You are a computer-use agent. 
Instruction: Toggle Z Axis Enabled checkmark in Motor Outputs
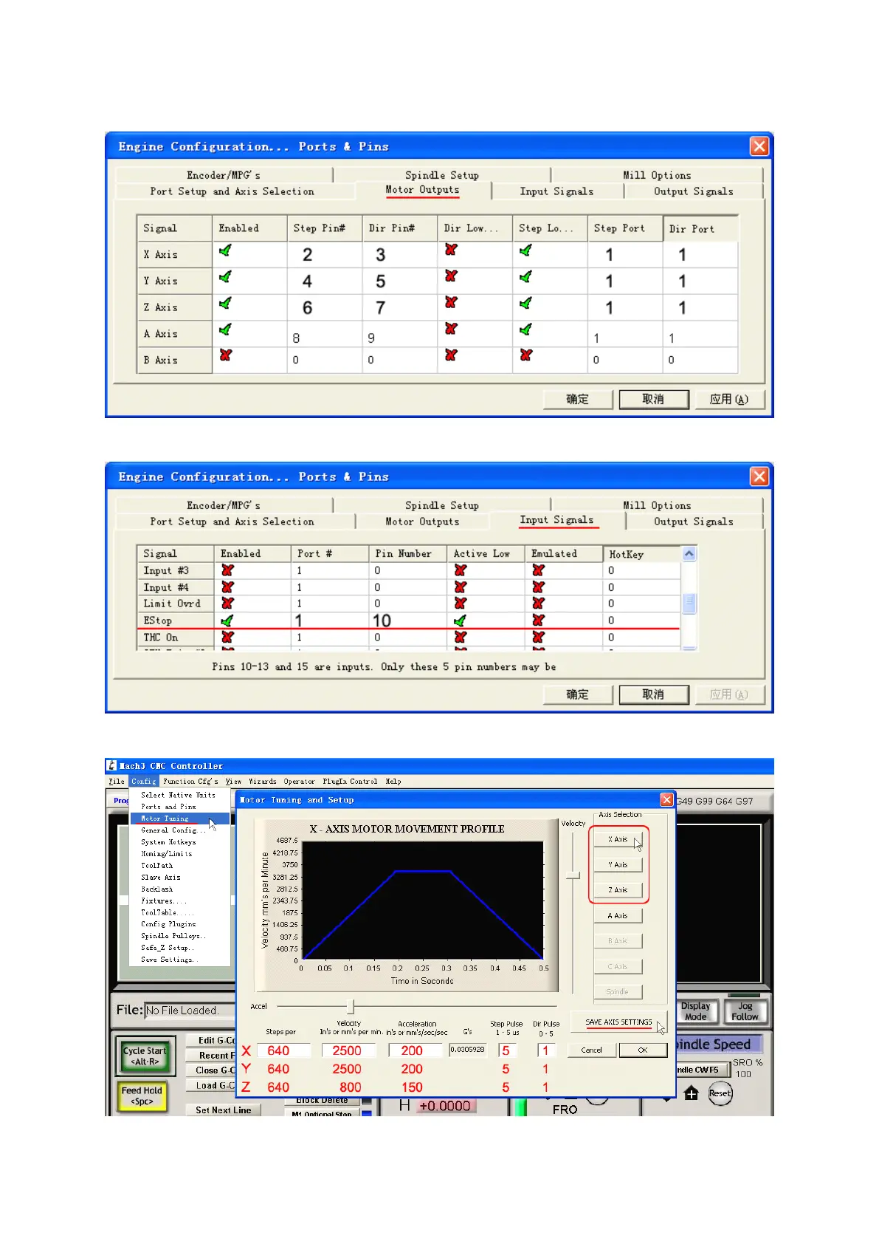[x=225, y=304]
